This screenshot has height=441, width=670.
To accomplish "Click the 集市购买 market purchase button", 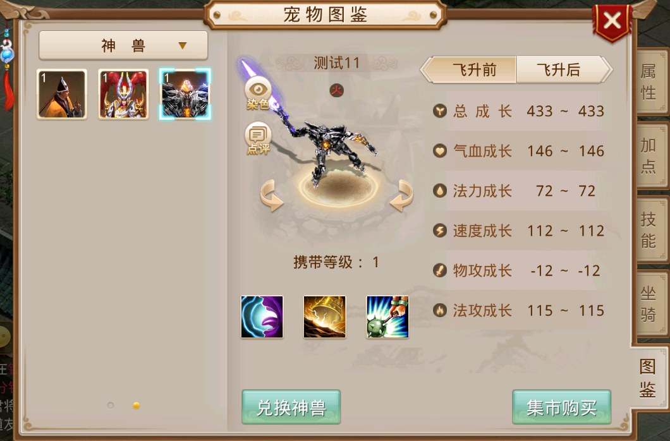I will coord(561,408).
